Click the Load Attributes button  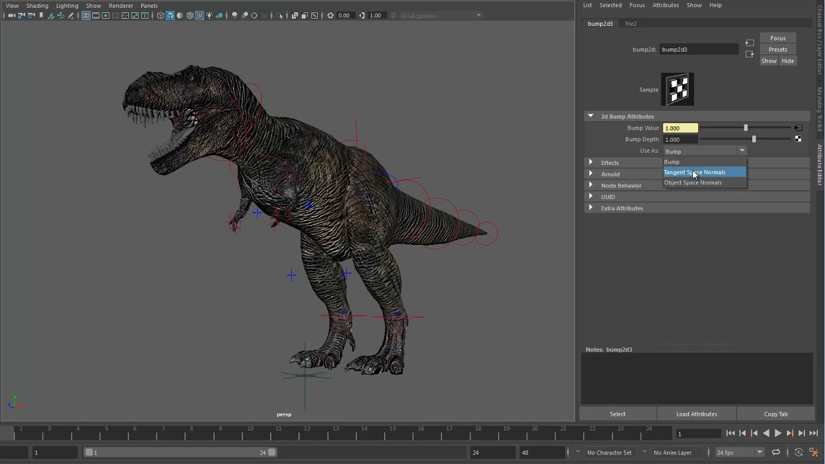pos(696,414)
